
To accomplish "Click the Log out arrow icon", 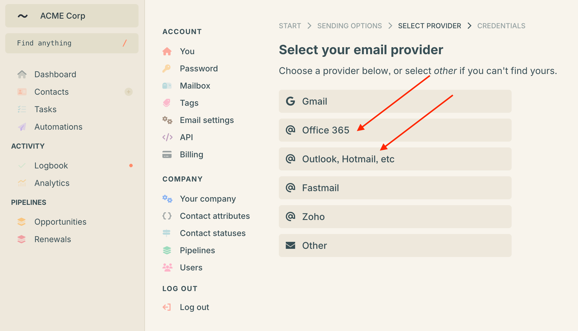I will click(x=167, y=307).
